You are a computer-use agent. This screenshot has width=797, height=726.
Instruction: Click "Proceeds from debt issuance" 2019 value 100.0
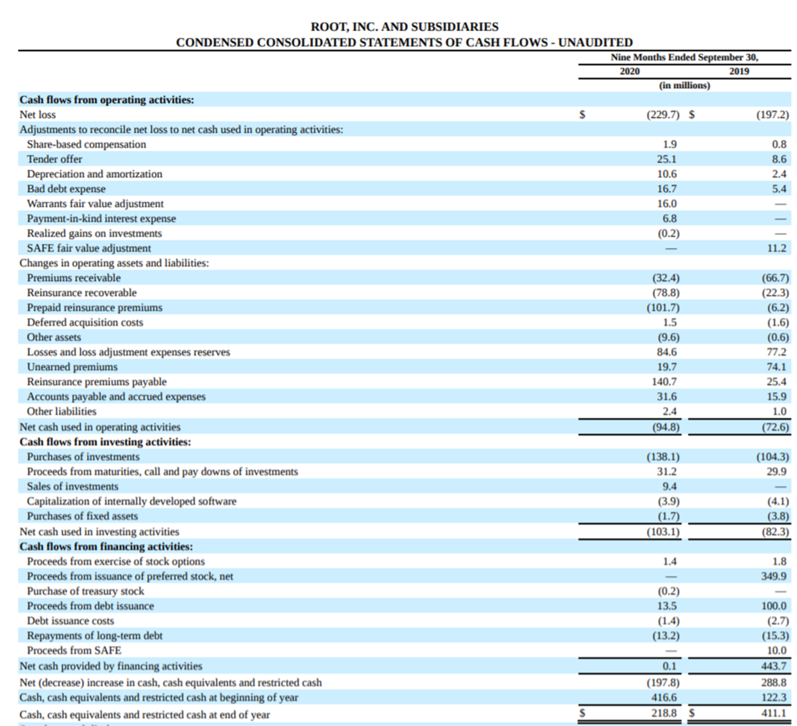tap(774, 606)
